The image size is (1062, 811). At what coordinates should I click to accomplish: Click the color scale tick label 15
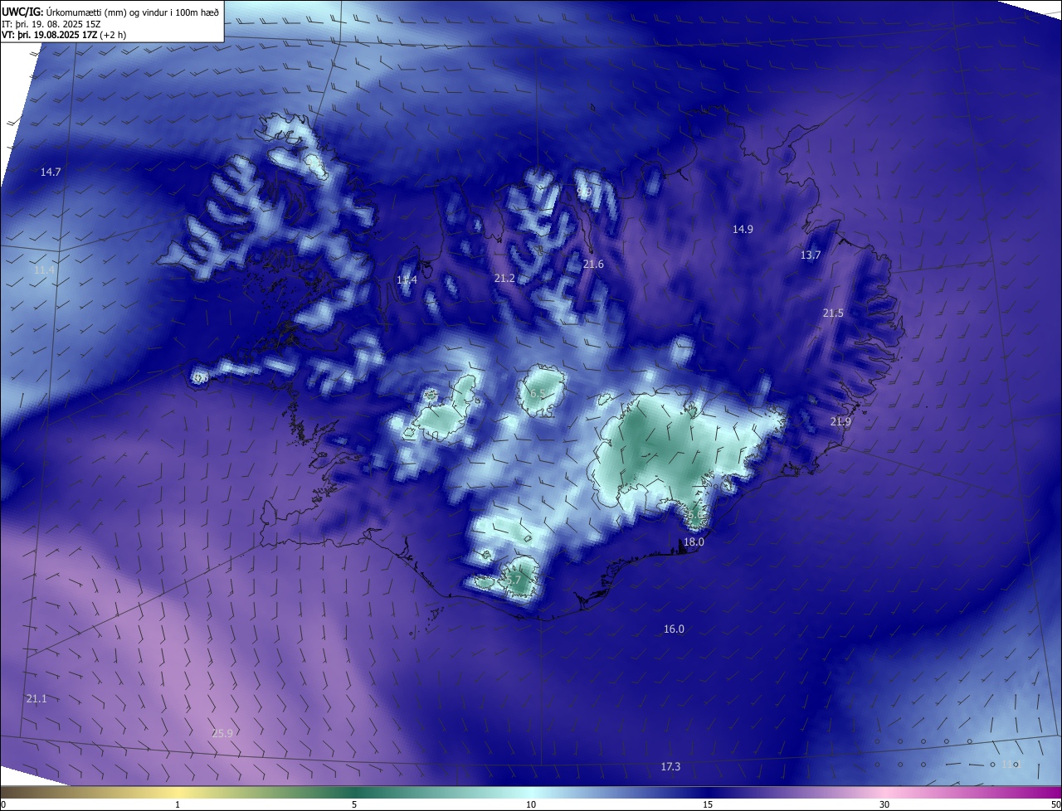(708, 804)
